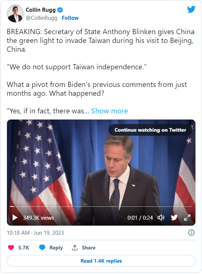Click the 349.3K views counter
Viewport: 202px width, 274px height.
38,218
